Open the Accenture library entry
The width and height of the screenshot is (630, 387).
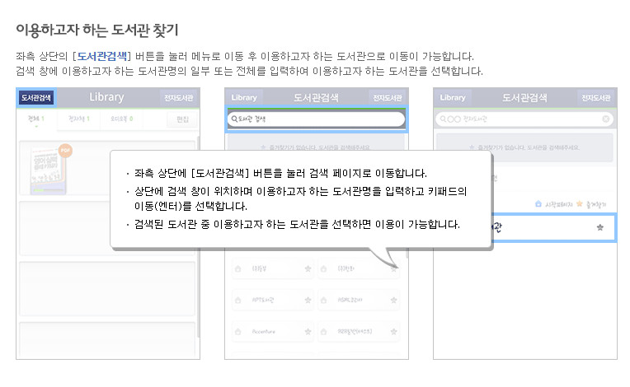[273, 332]
